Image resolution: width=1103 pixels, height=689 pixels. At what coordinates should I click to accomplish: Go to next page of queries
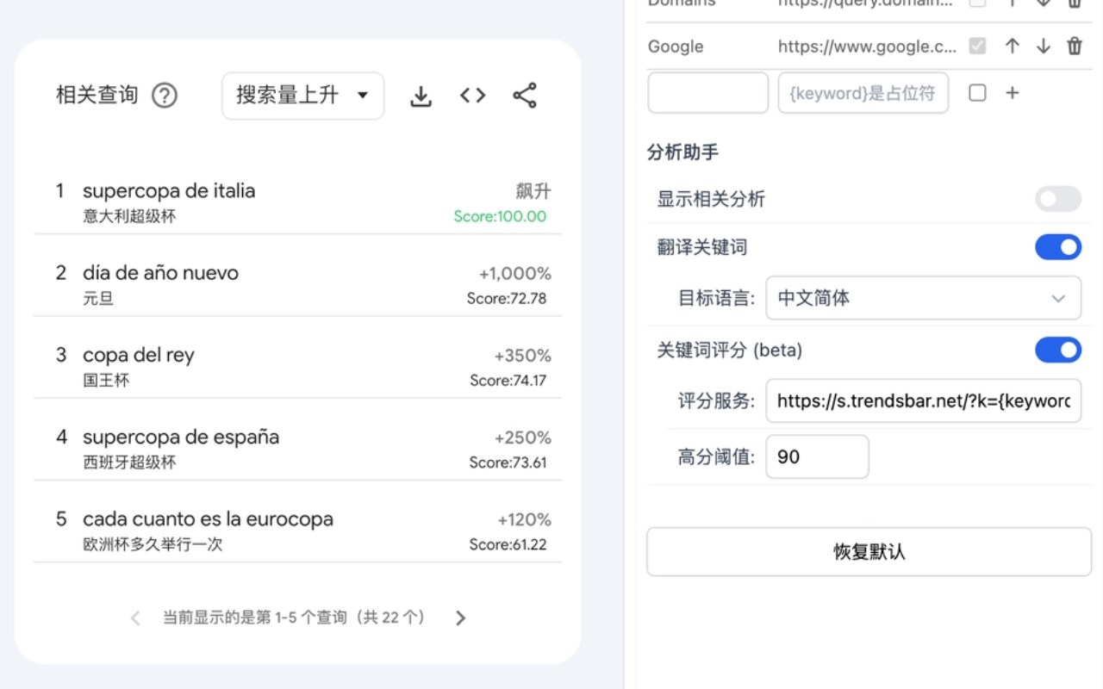[x=460, y=618]
